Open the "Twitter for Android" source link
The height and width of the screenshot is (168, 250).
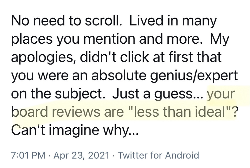click(158, 155)
